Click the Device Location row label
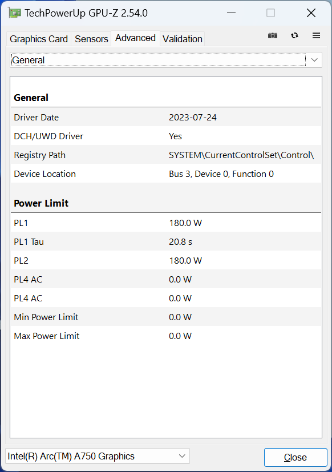 (44, 174)
